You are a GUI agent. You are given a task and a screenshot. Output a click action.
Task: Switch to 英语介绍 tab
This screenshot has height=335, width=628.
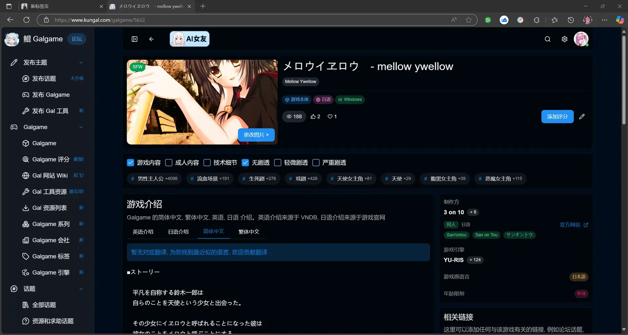143,232
